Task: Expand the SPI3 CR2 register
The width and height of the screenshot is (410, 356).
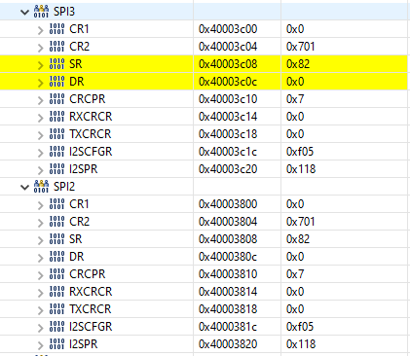Action: 40,48
